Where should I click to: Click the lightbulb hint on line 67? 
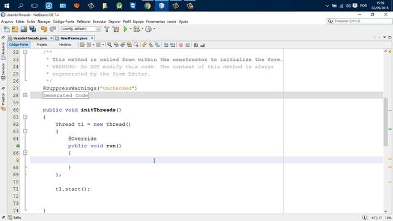(x=18, y=160)
